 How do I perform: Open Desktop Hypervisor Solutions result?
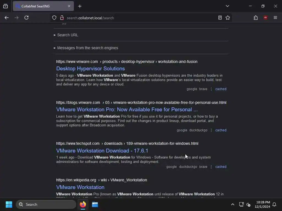pyautogui.click(x=90, y=68)
